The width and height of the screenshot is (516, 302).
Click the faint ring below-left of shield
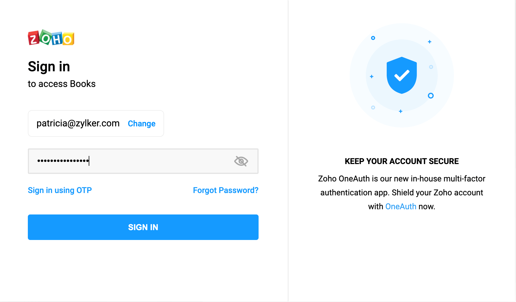[x=373, y=108]
